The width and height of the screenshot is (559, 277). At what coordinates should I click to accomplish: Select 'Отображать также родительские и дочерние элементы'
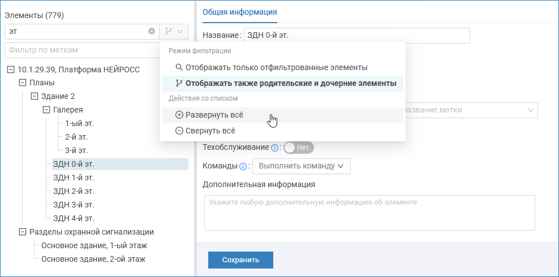click(285, 83)
